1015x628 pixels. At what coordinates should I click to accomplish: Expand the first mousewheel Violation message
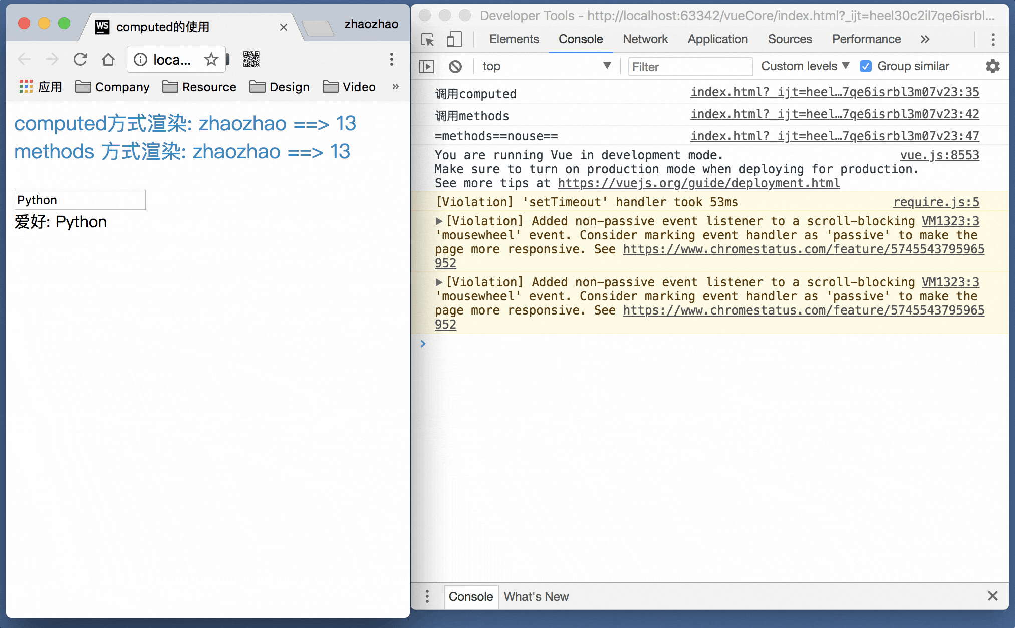click(x=439, y=221)
